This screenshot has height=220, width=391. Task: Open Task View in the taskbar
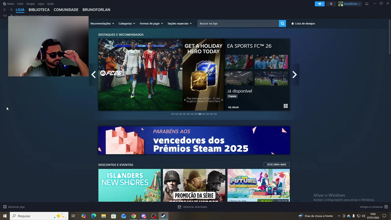73,216
